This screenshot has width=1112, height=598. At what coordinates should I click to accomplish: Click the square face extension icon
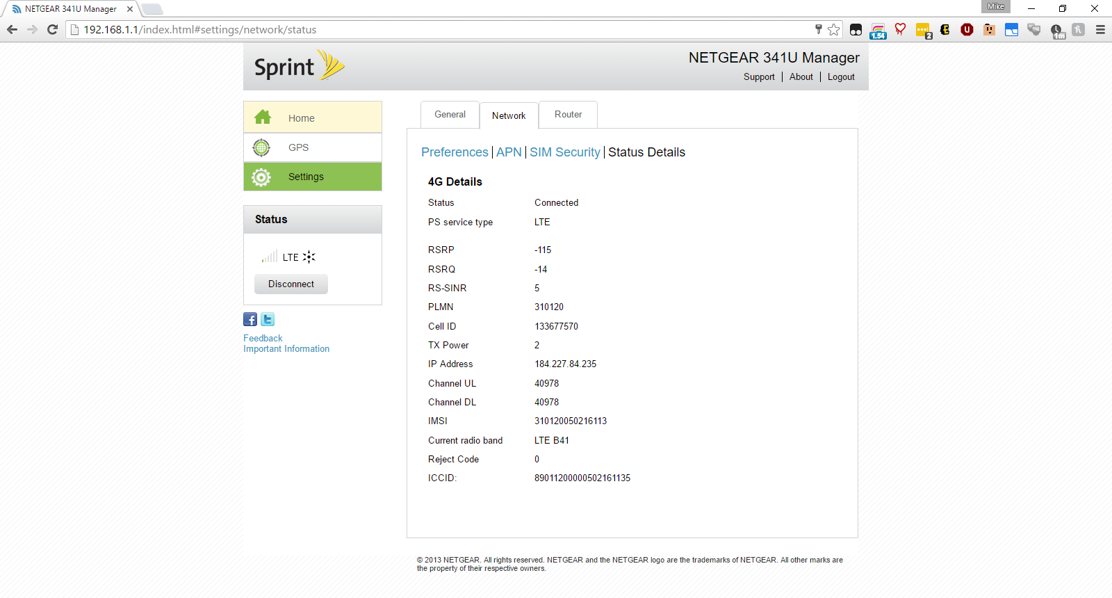[989, 29]
